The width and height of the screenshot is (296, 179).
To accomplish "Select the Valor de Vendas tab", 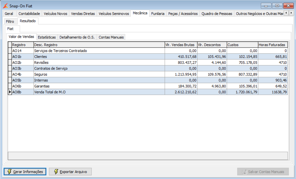I will point(21,37).
